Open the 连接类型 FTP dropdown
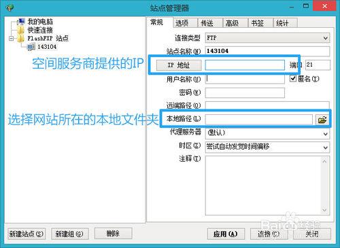This screenshot has width=340, height=248. click(267, 38)
